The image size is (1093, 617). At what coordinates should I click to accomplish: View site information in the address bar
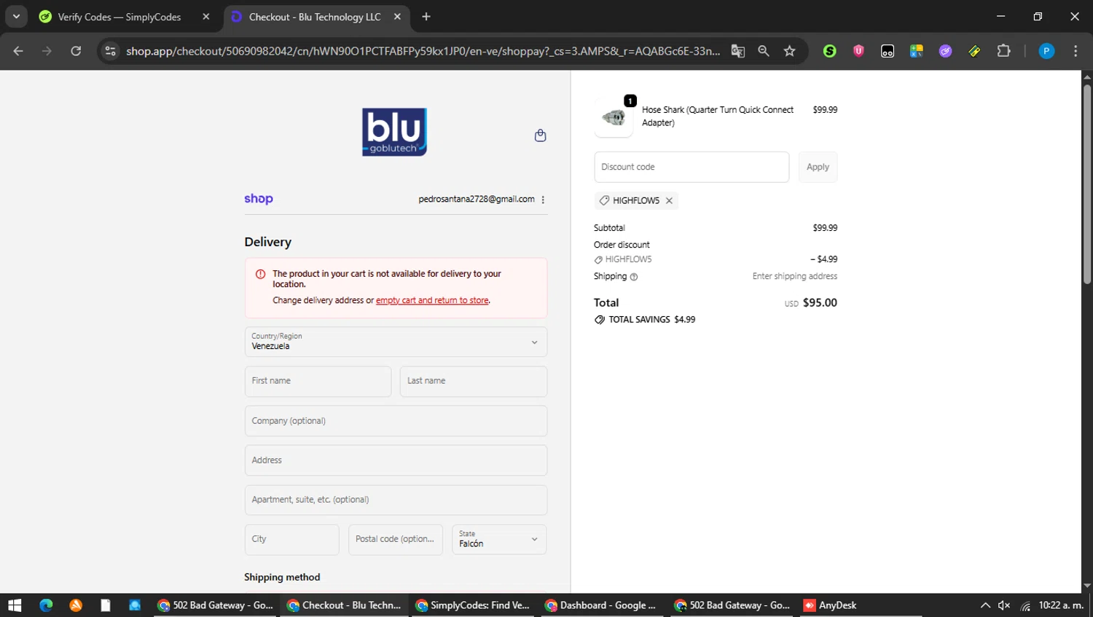pyautogui.click(x=110, y=51)
